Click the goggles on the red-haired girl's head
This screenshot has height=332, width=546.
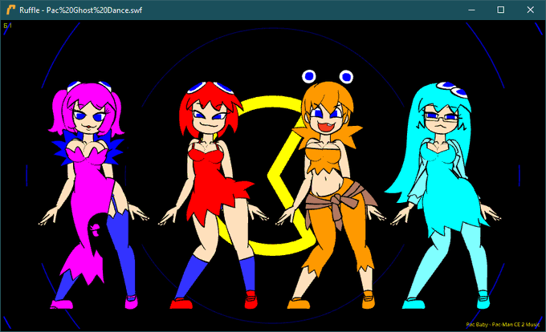coord(210,87)
